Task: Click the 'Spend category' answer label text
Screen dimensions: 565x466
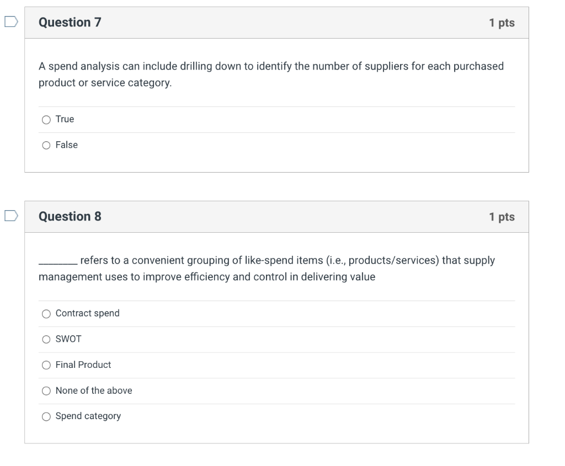Action: (x=88, y=416)
